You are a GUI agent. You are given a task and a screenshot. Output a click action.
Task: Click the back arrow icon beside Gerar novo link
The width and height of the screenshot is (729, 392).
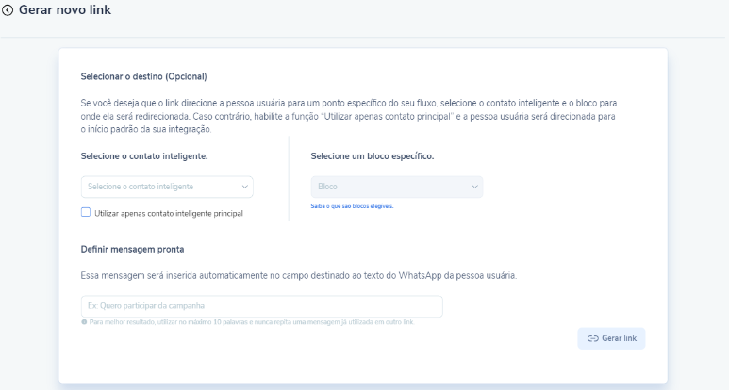[9, 9]
